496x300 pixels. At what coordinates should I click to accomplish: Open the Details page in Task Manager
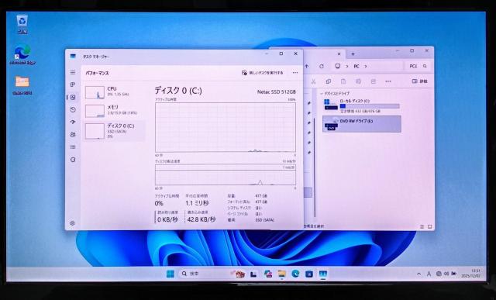pos(73,147)
